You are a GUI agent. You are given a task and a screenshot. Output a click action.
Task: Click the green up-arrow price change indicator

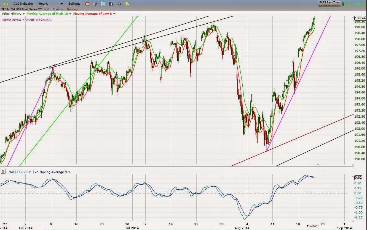[x=343, y=4]
